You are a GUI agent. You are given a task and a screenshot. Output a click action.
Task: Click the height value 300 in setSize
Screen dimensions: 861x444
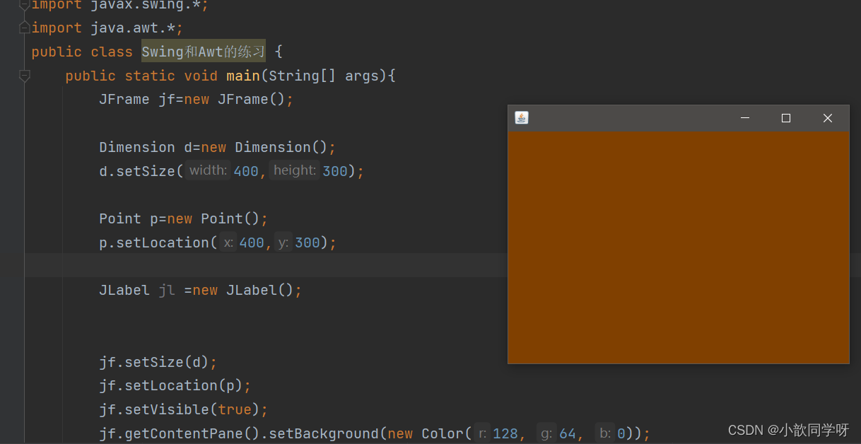click(335, 171)
